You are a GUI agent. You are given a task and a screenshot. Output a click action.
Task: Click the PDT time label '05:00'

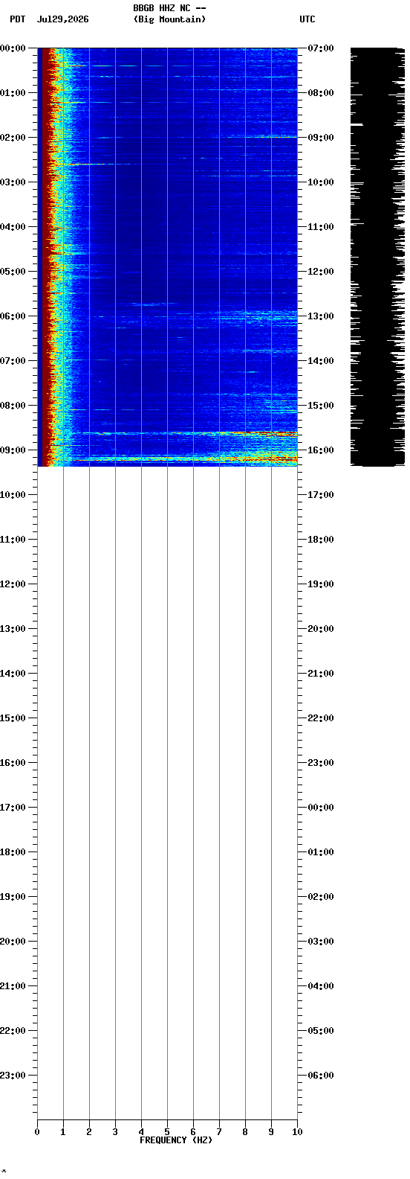[x=13, y=272]
